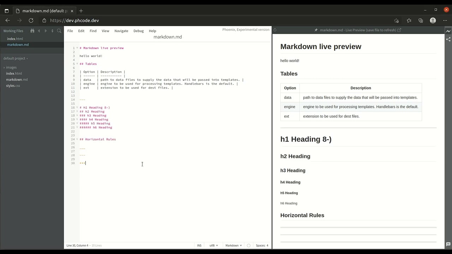The image size is (452, 254).
Task: Open browser tab actions icon
Action: click(6, 11)
